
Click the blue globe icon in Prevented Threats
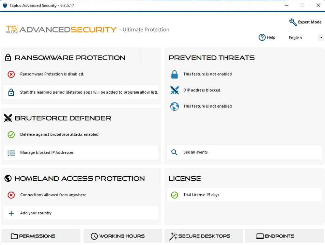click(174, 106)
